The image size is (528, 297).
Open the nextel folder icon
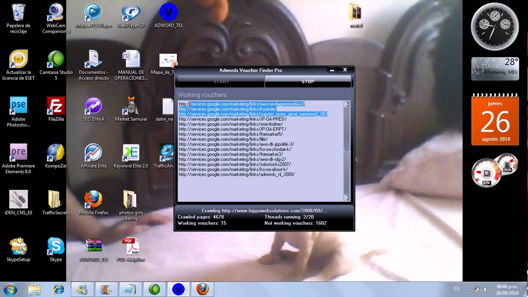click(x=356, y=16)
